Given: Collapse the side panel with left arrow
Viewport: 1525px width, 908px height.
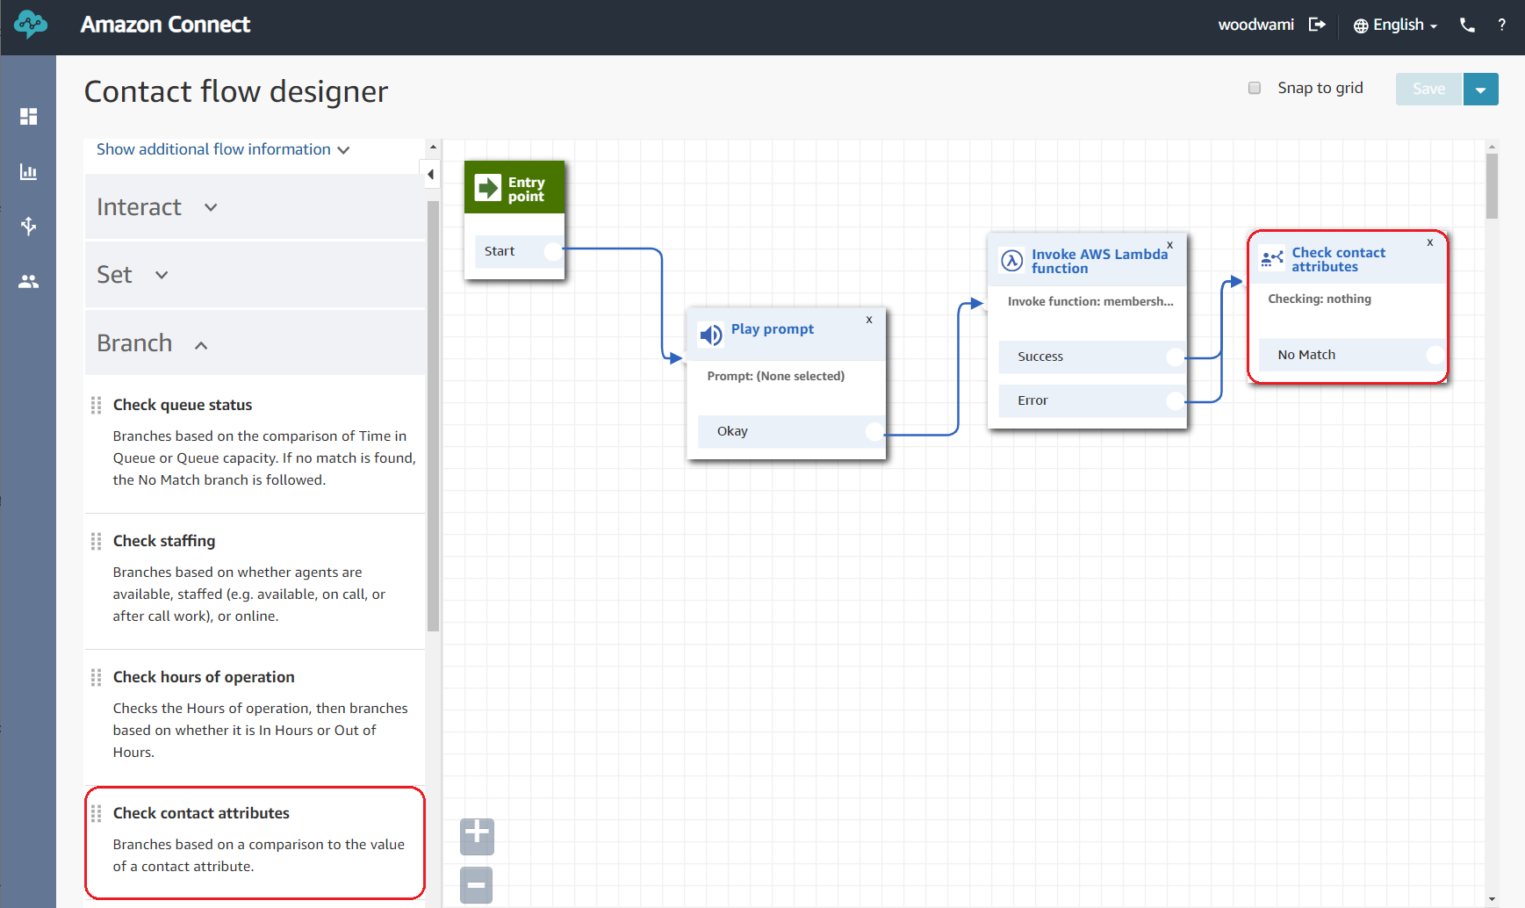Looking at the screenshot, I should 430,175.
